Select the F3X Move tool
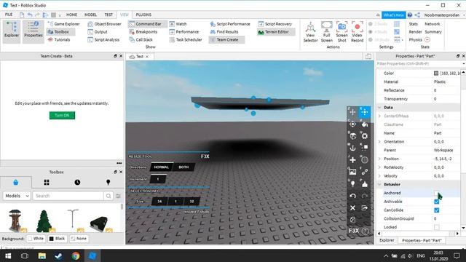 [x=352, y=112]
